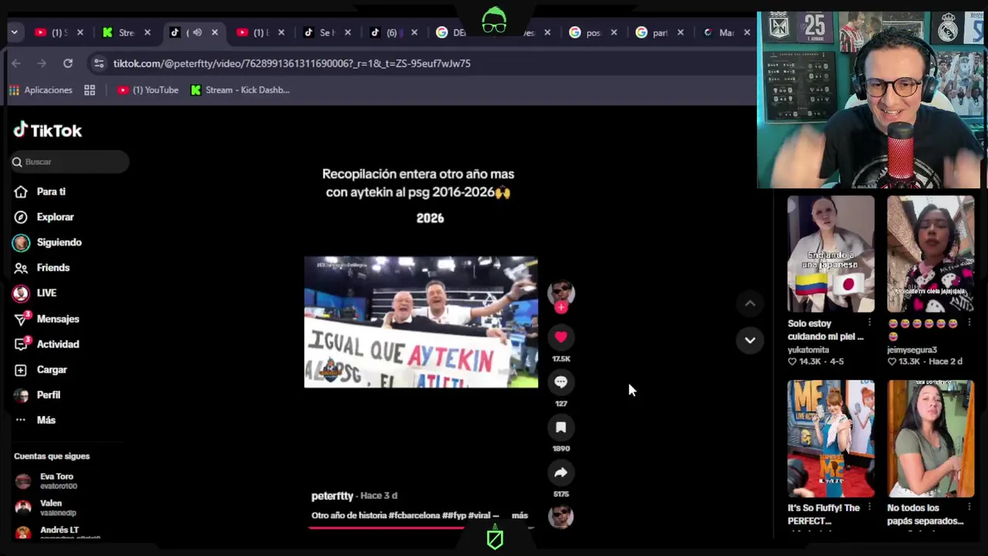Click the Buscar search field
The width and height of the screenshot is (988, 556).
tap(69, 162)
